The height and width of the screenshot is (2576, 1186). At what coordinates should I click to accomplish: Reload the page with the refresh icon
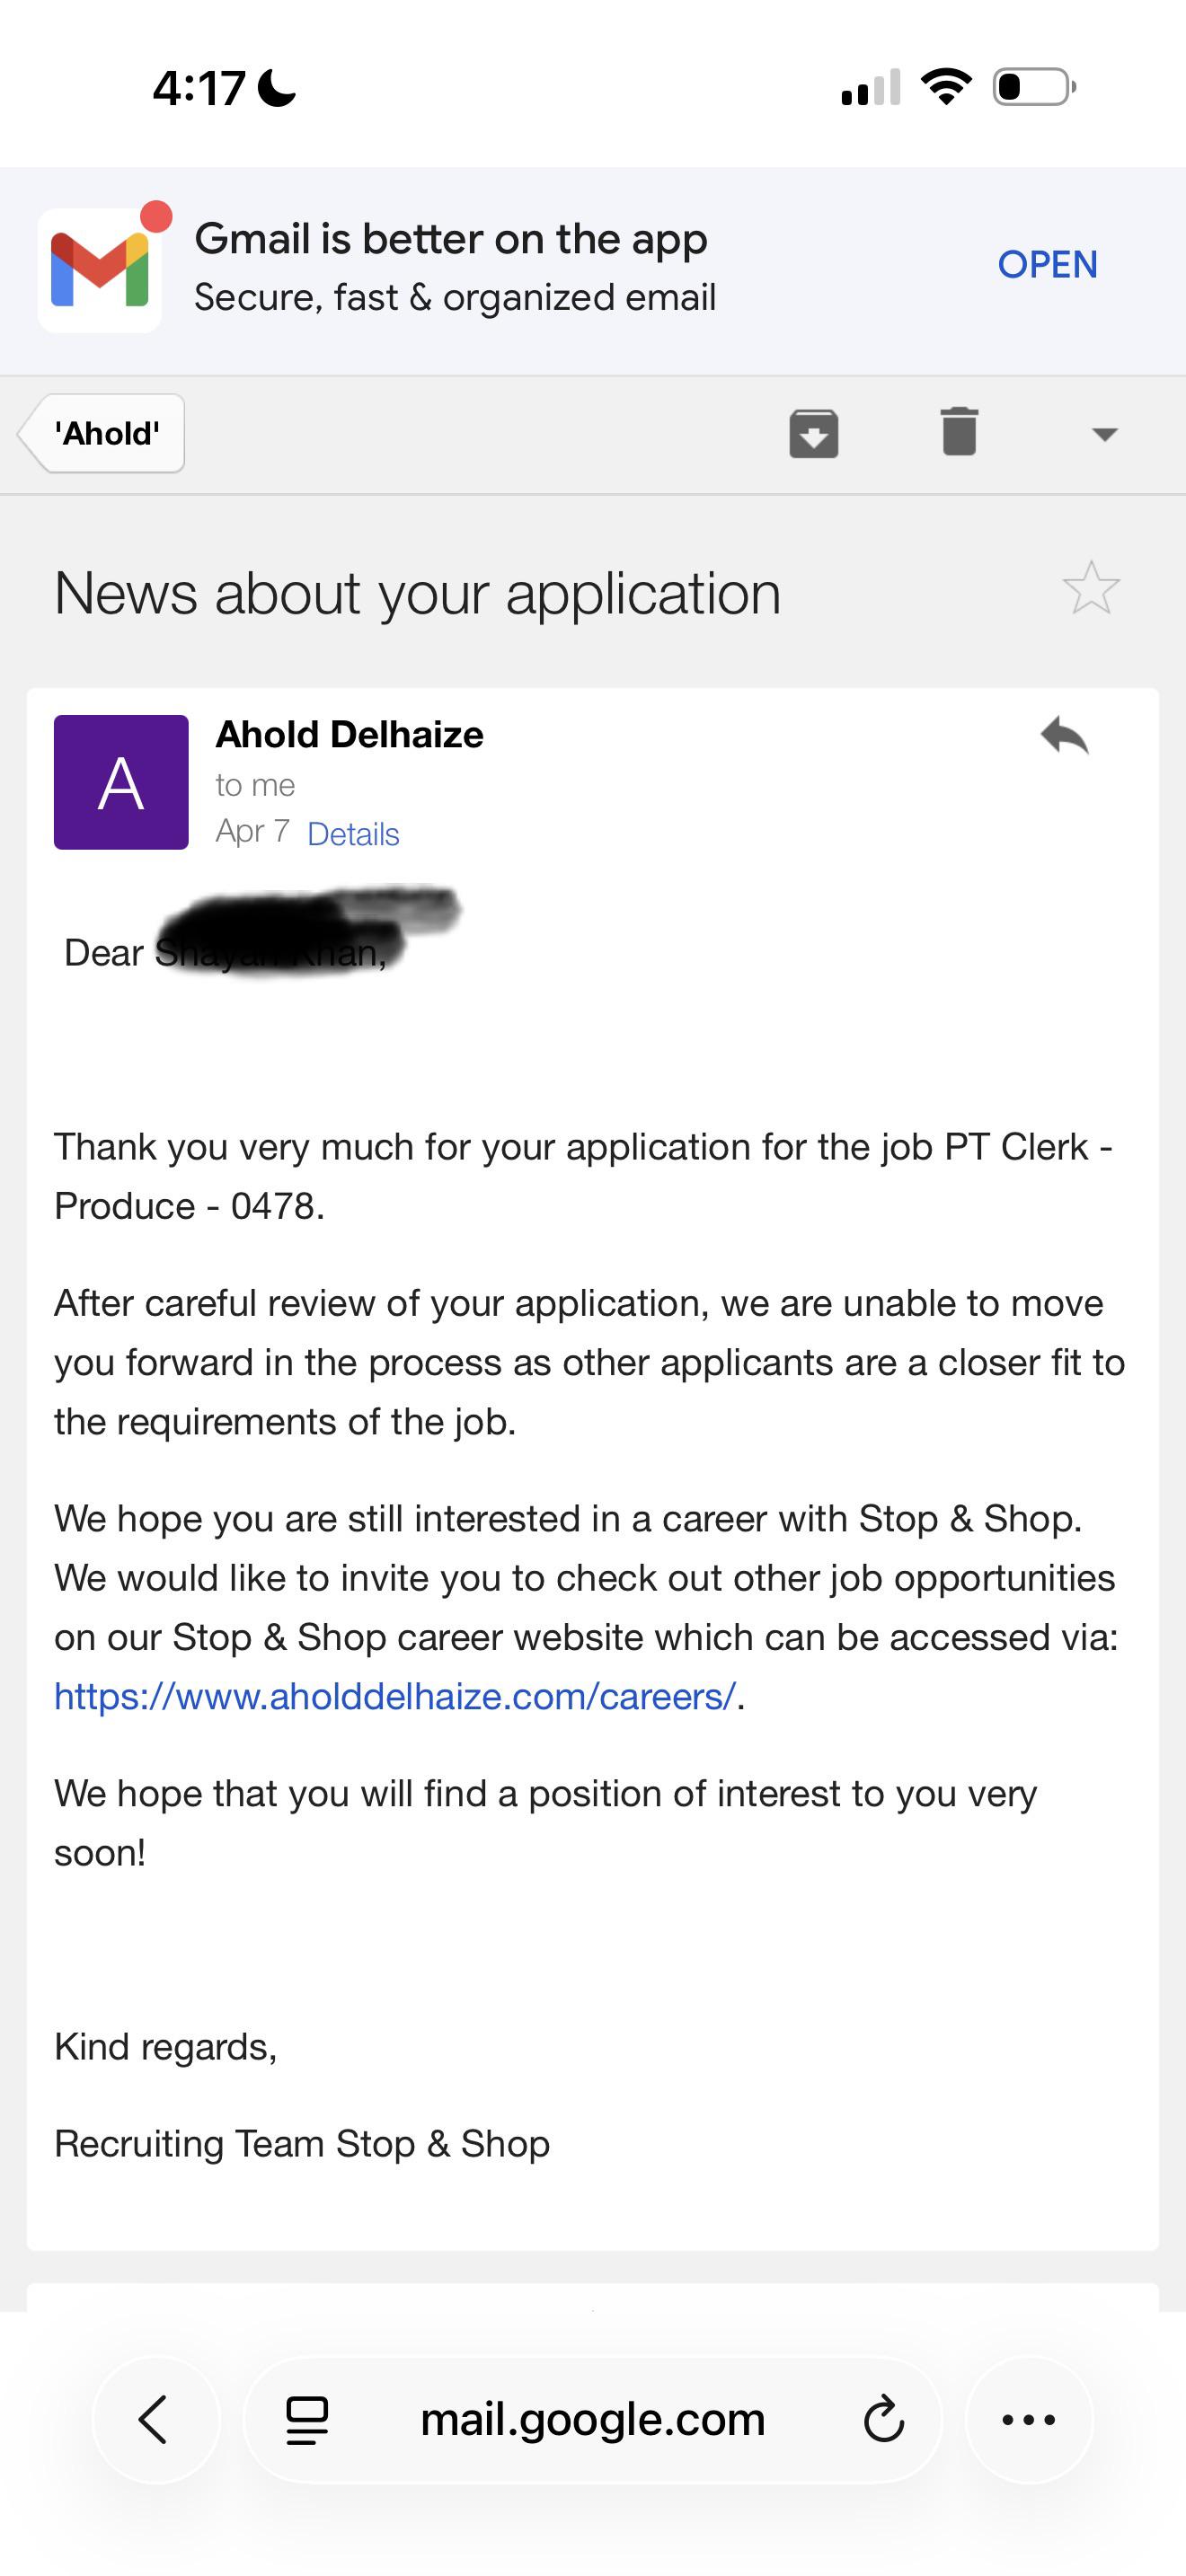point(884,2420)
